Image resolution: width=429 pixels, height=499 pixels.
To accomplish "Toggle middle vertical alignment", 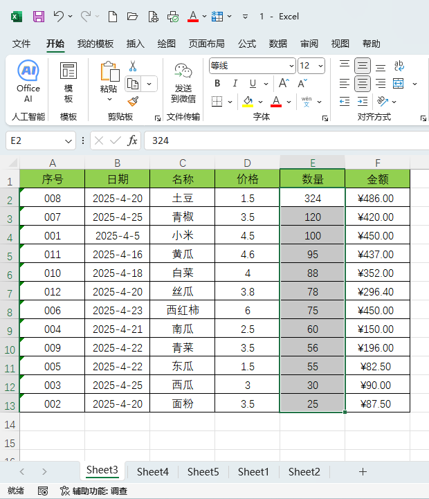I will [363, 66].
